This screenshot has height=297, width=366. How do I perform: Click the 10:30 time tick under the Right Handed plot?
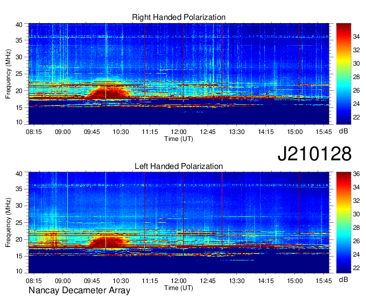tap(121, 132)
